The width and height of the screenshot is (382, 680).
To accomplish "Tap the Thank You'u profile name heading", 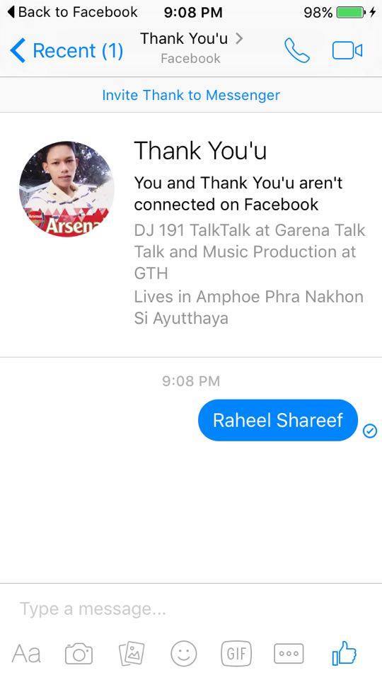I will pos(200,150).
